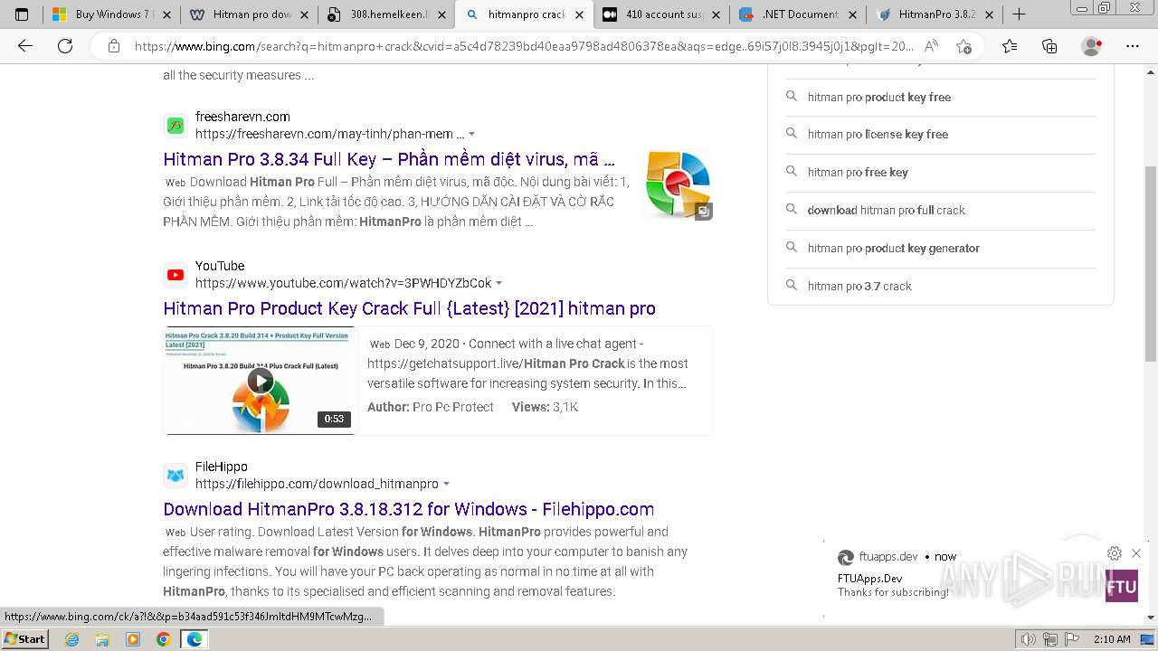The width and height of the screenshot is (1158, 651).
Task: Switch to Hitman pro download tab
Action: (249, 14)
